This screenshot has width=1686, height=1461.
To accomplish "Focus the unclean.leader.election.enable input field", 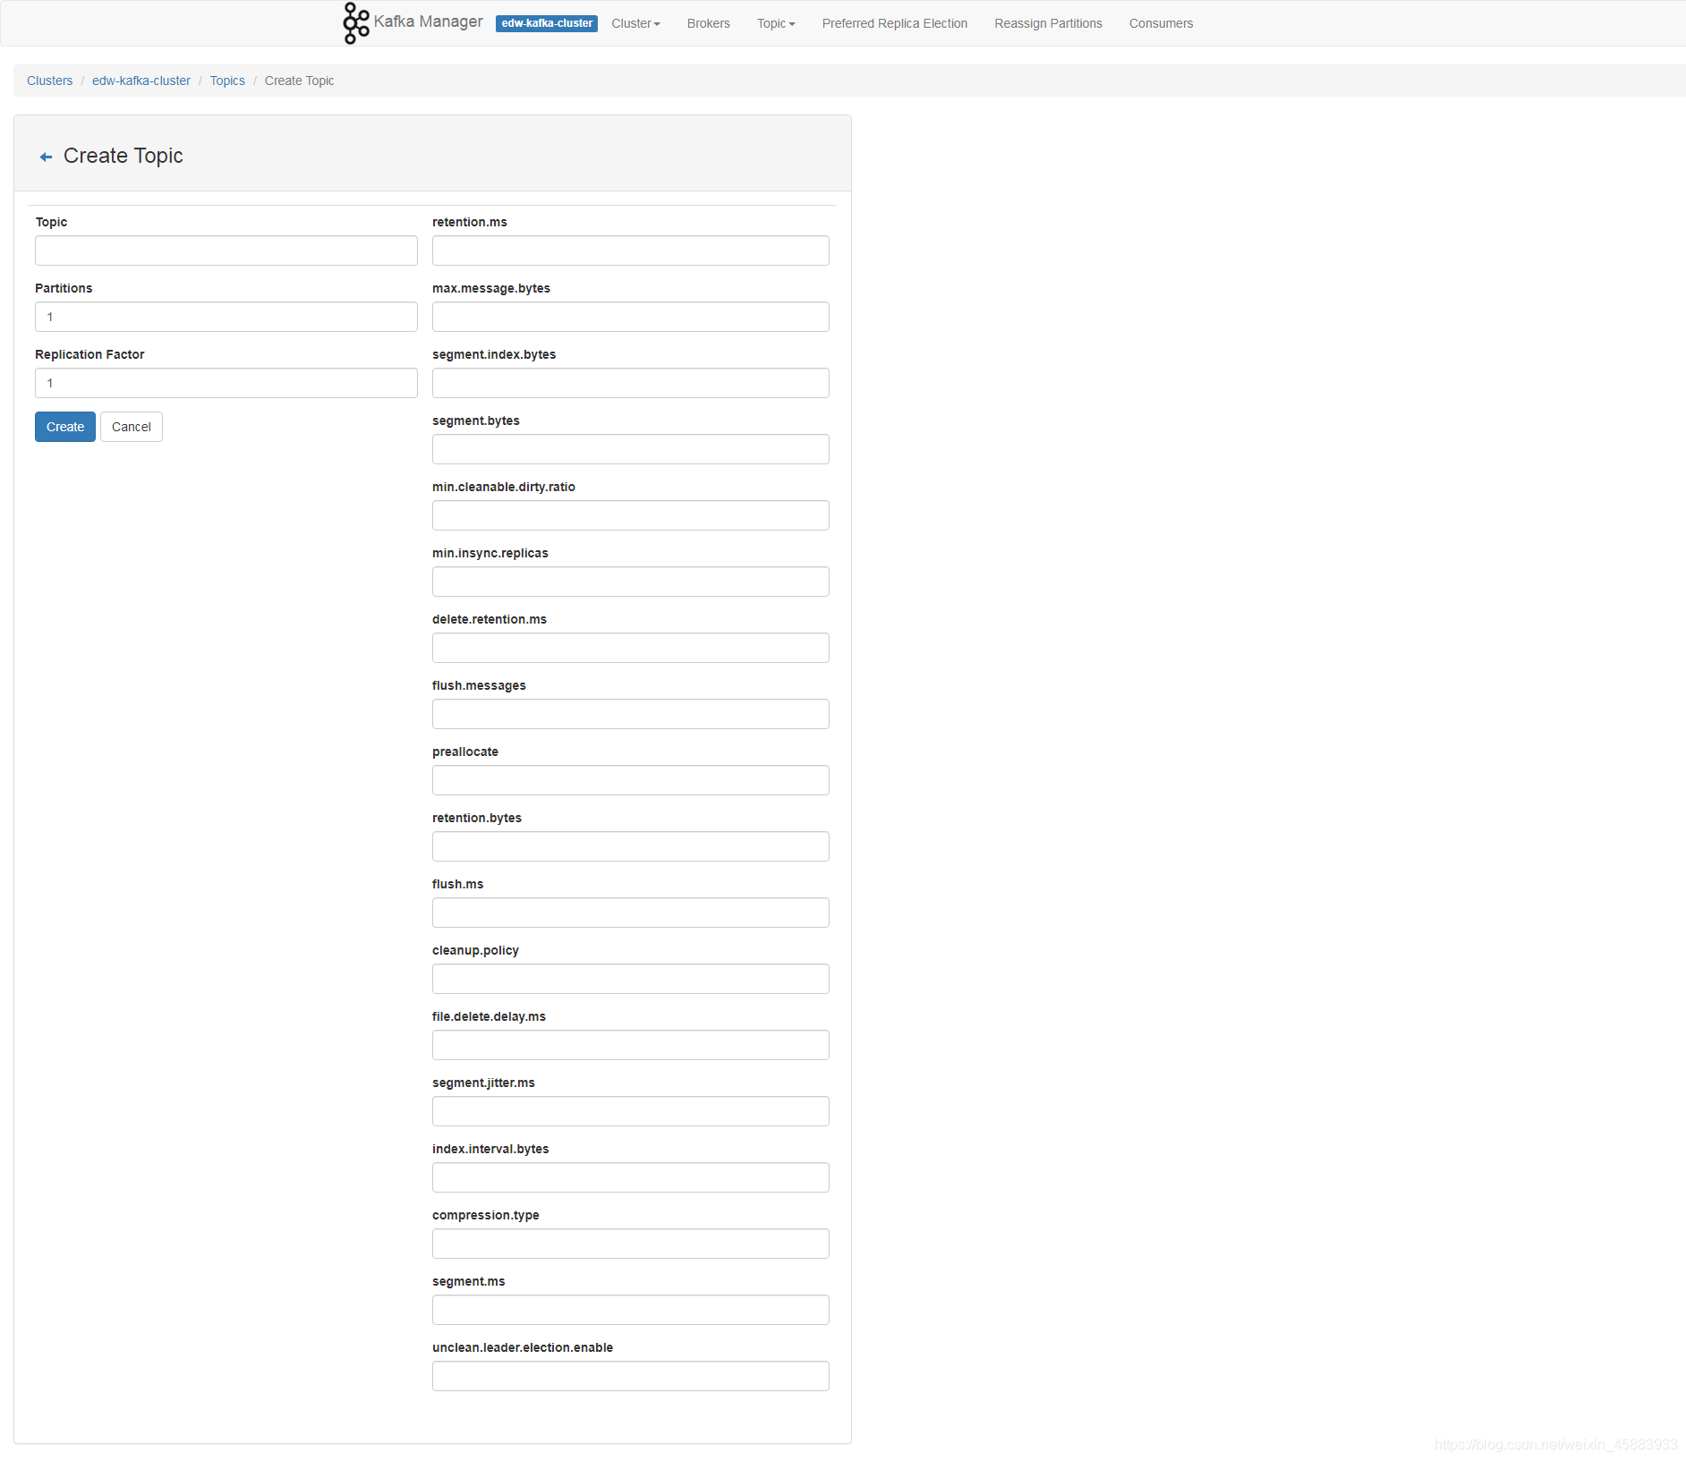I will [x=631, y=1376].
